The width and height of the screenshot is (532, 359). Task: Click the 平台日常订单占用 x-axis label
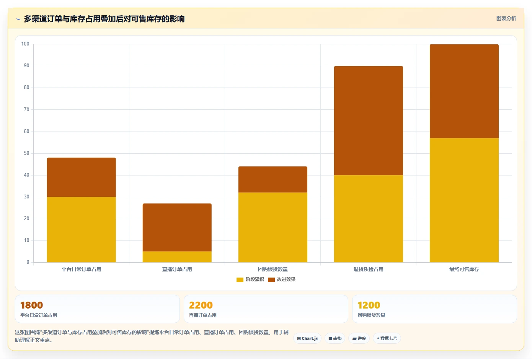pos(82,269)
